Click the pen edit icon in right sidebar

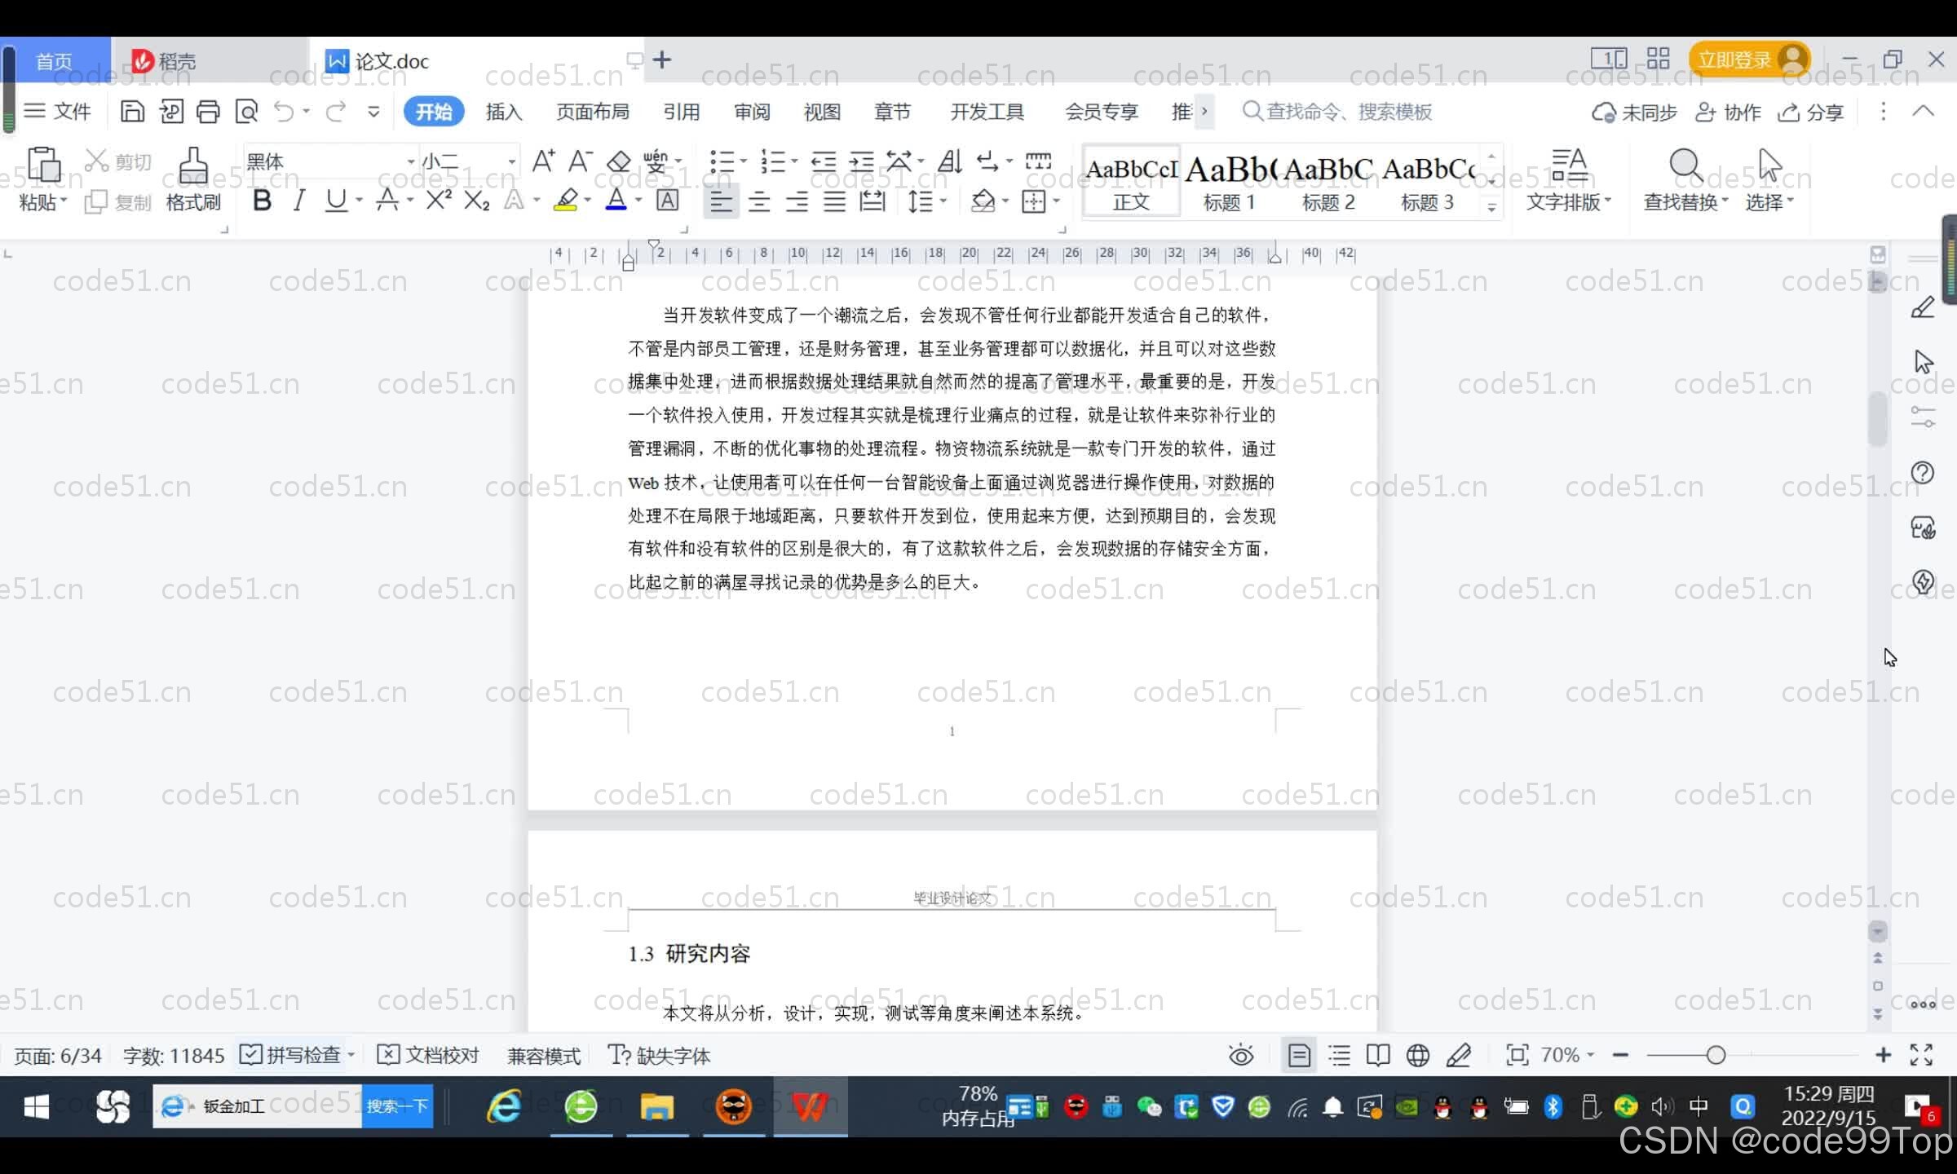(x=1923, y=307)
